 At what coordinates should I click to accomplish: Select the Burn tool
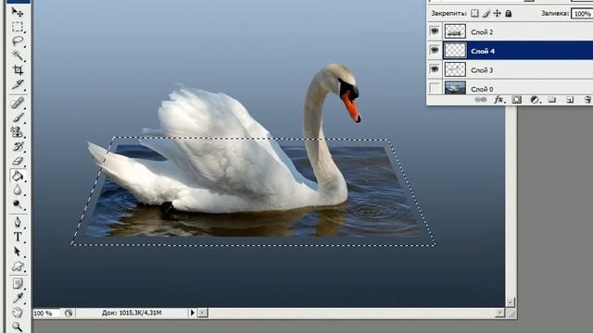click(x=18, y=204)
